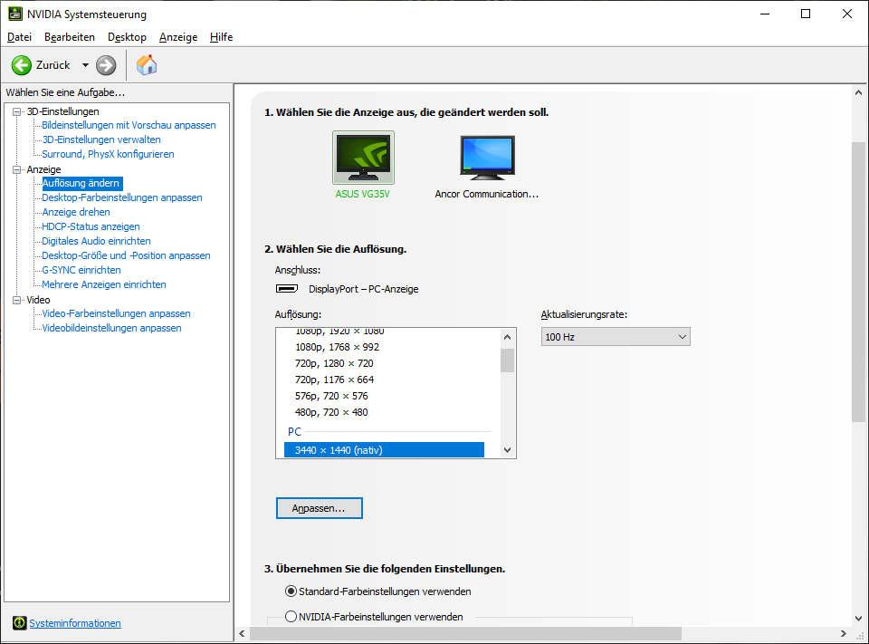
Task: Open G-SYNC einrichten
Action: tap(81, 270)
